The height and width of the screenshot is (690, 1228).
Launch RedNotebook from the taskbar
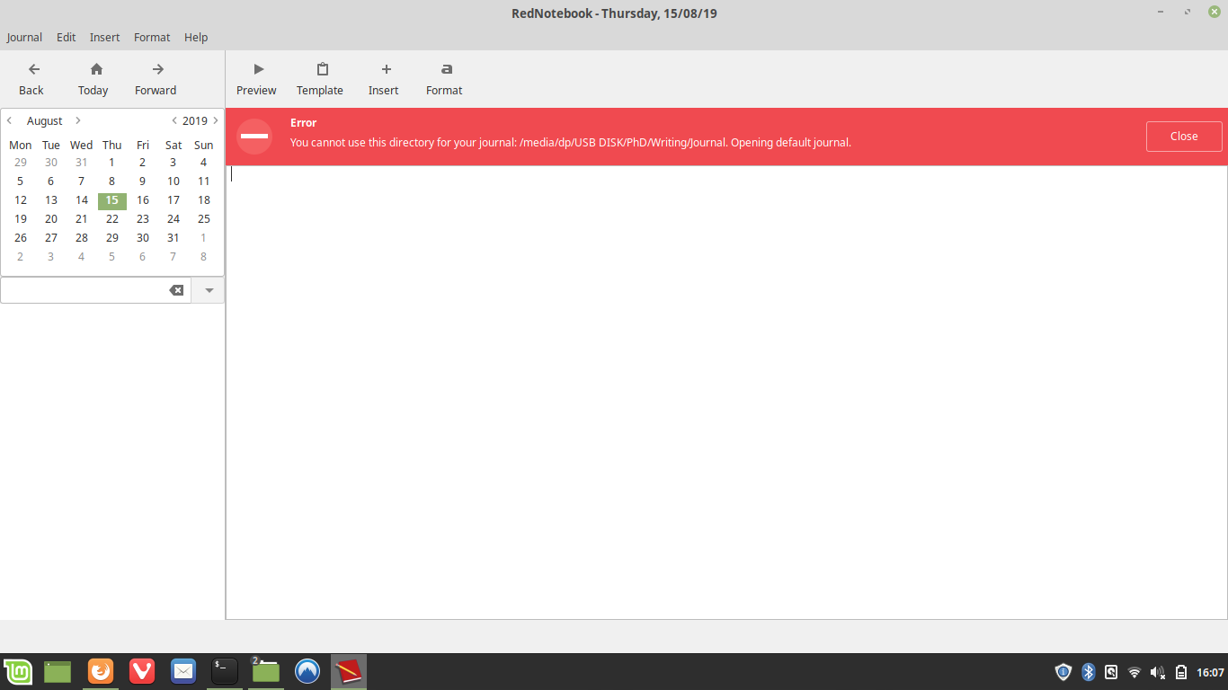click(348, 671)
